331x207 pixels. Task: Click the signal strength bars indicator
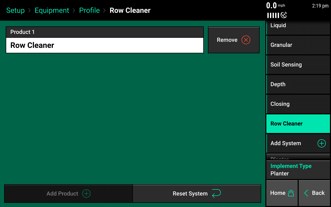[273, 16]
